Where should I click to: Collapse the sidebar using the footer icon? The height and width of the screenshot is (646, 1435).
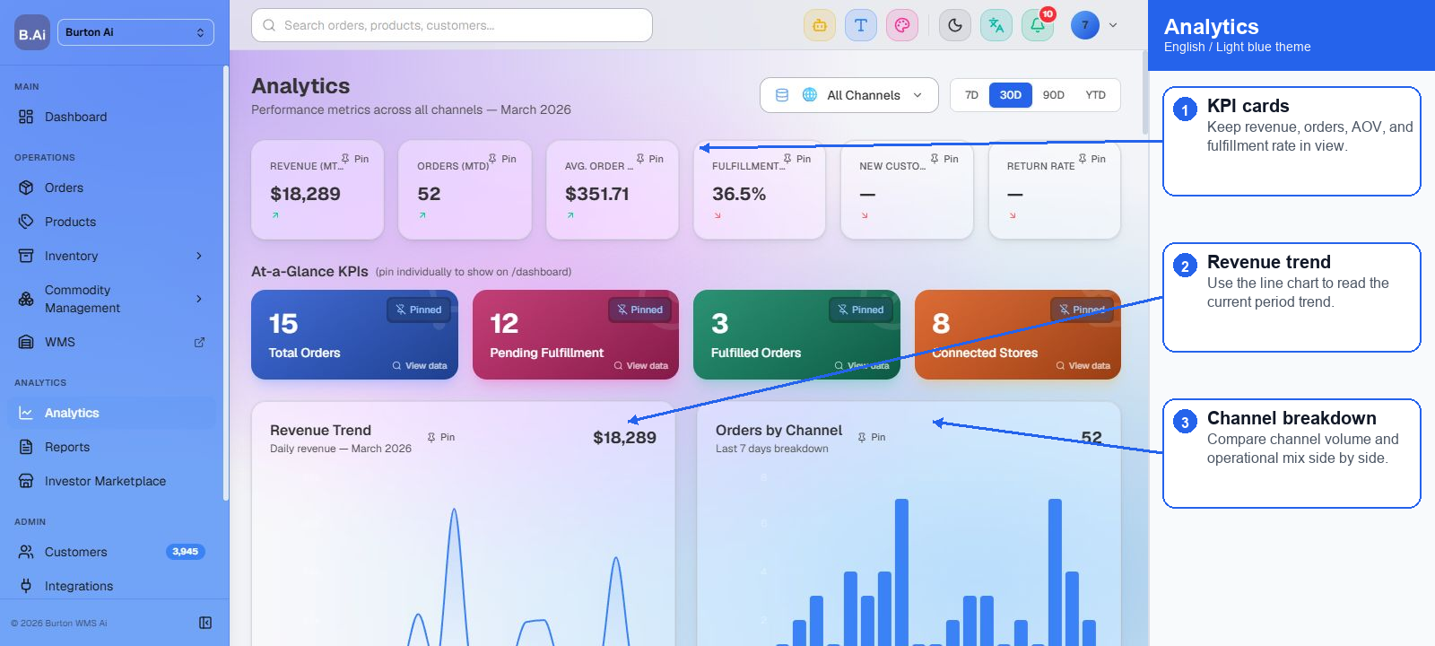point(205,623)
